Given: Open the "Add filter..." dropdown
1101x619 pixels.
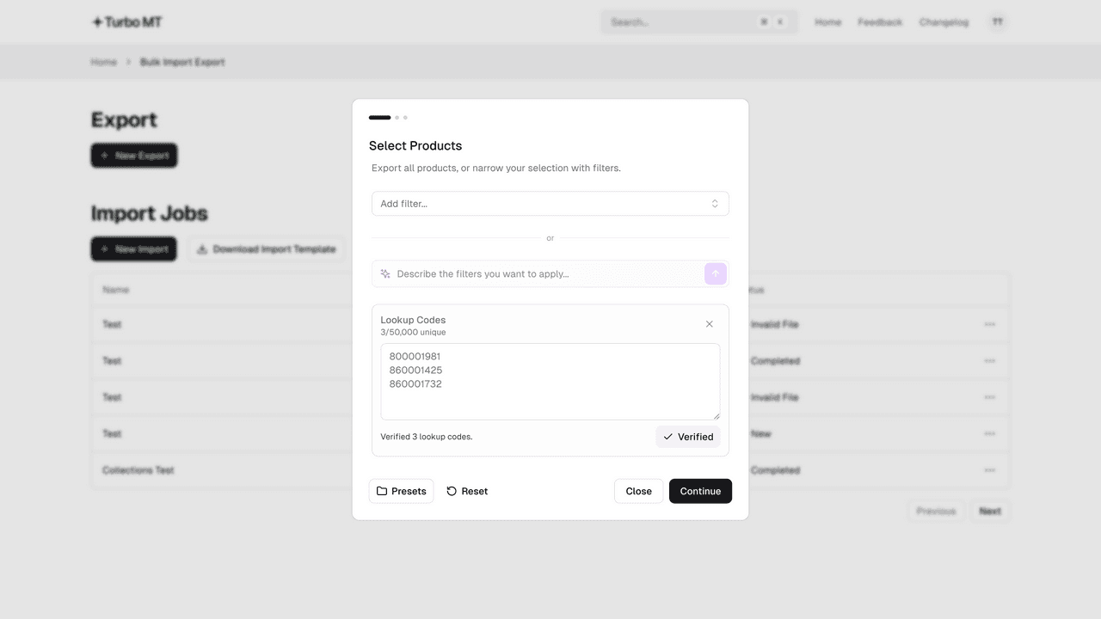Looking at the screenshot, I should pos(550,204).
